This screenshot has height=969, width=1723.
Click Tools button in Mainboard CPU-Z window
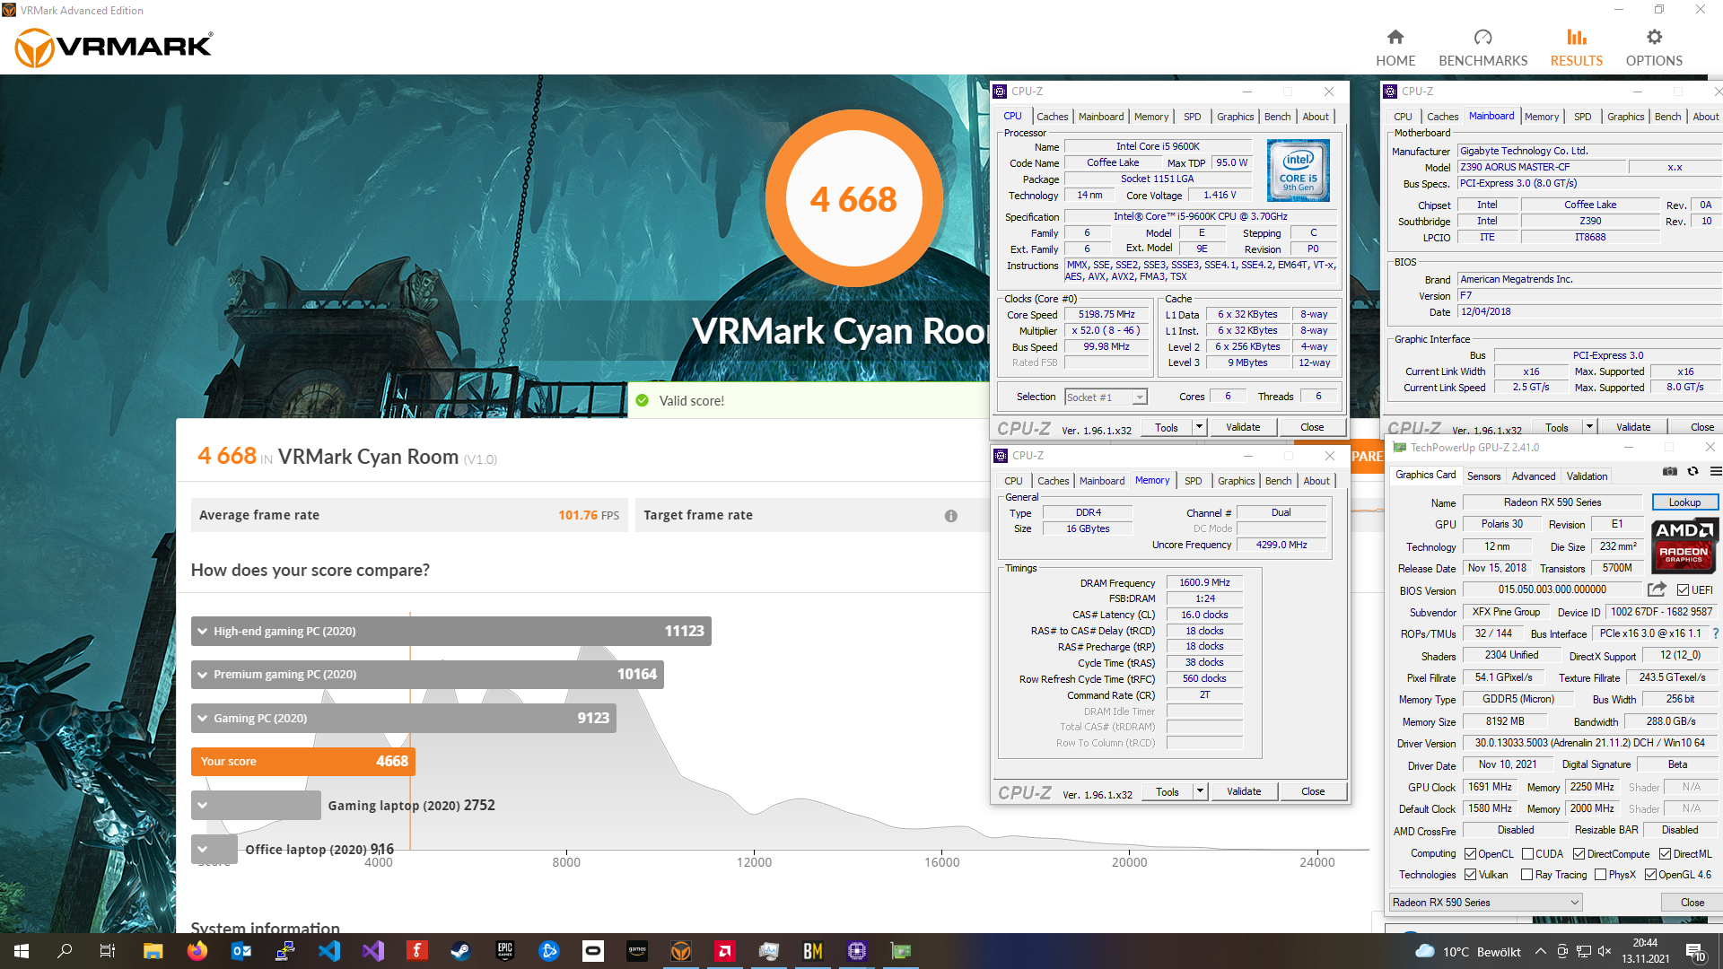(x=1557, y=428)
